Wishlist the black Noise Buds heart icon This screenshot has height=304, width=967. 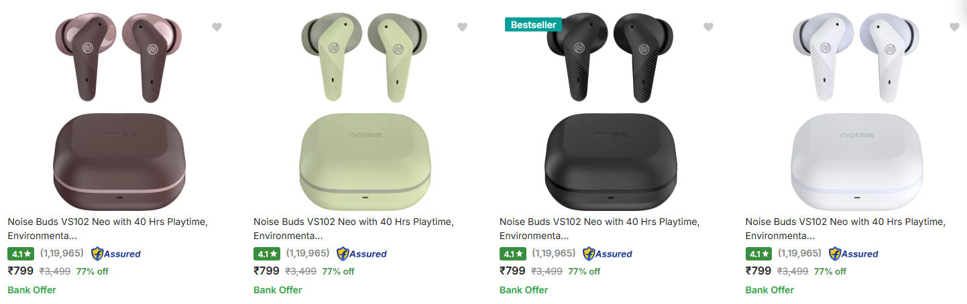(x=708, y=27)
